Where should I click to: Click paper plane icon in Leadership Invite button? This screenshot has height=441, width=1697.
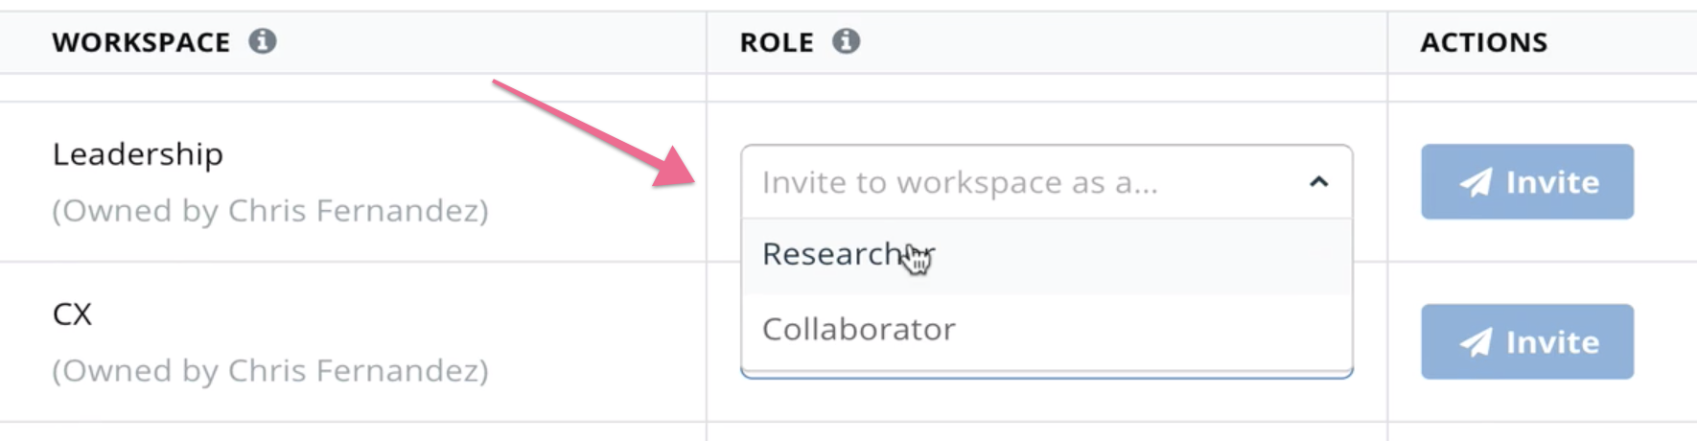pyautogui.click(x=1476, y=182)
